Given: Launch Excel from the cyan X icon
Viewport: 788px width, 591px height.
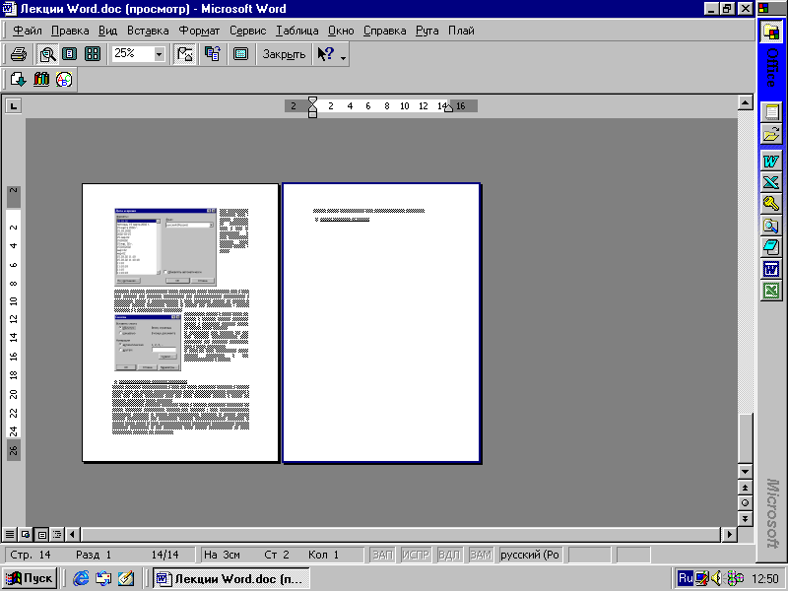Looking at the screenshot, I should 771,182.
